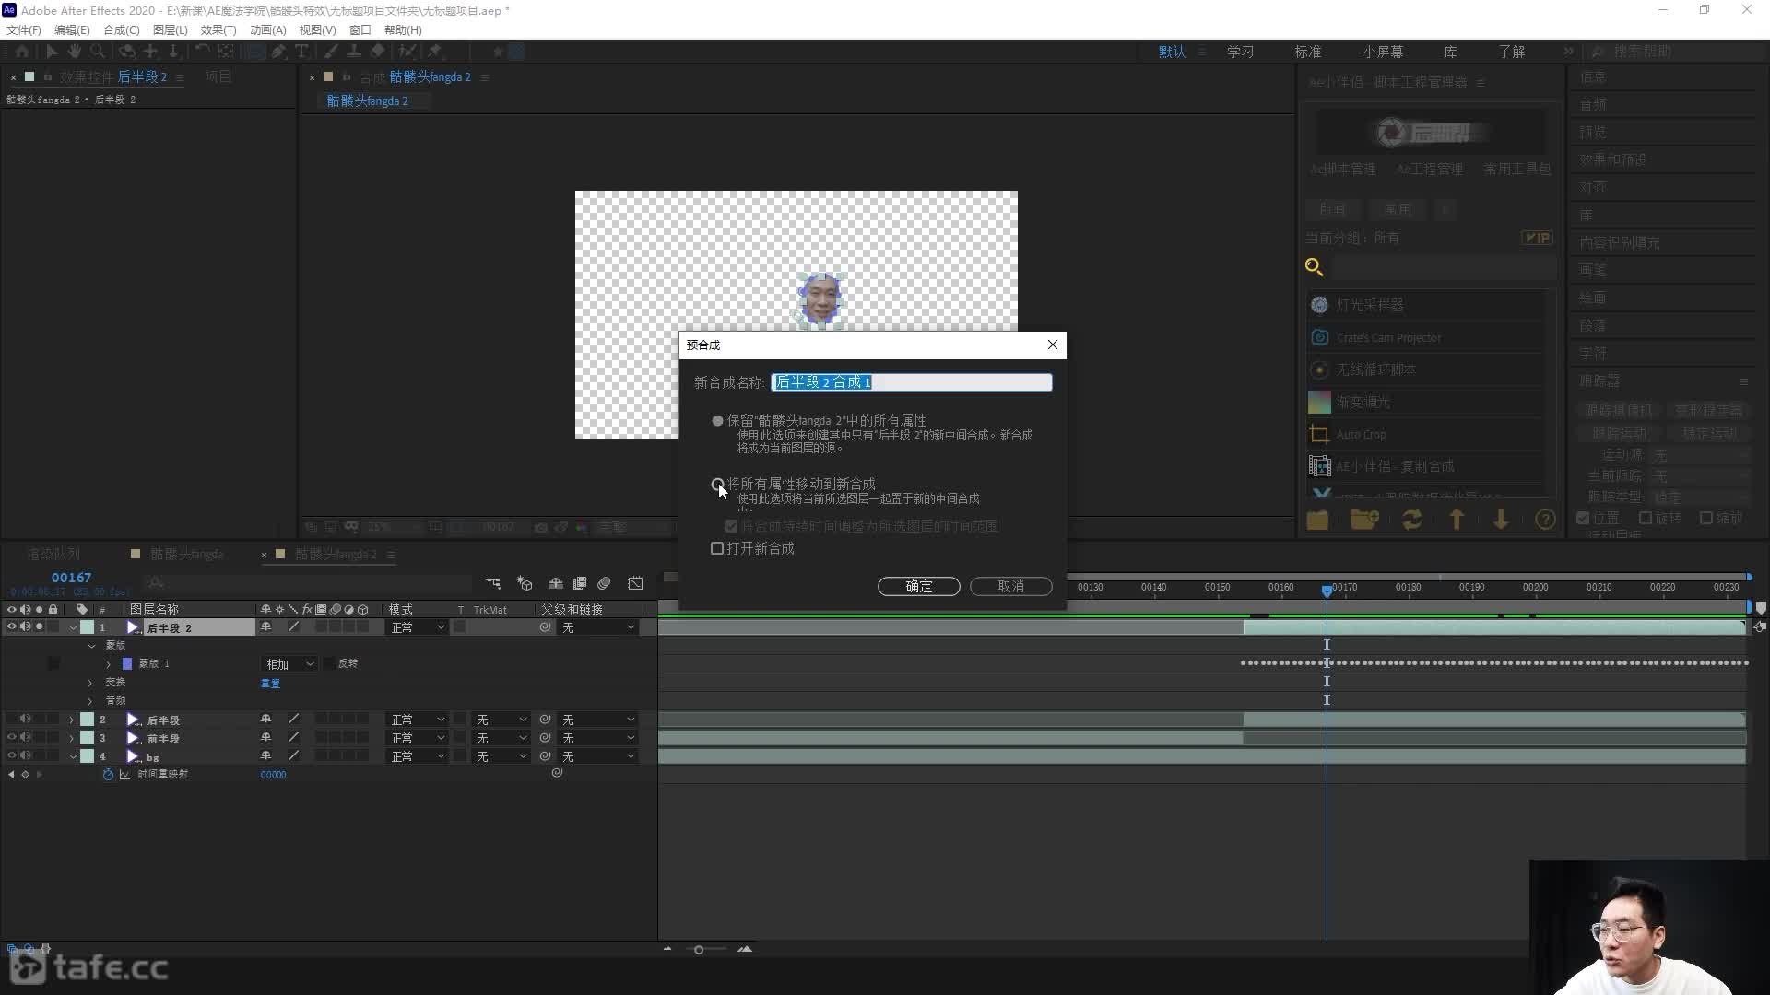Collapse the 蒙版 group
The image size is (1770, 995).
click(x=91, y=646)
